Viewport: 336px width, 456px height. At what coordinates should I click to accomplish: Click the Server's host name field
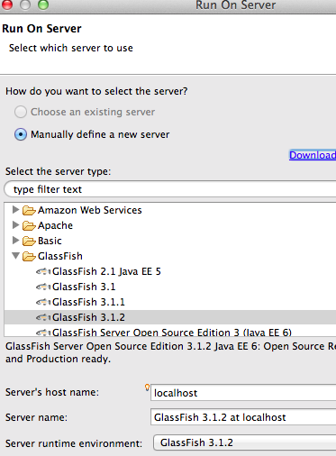point(243,393)
